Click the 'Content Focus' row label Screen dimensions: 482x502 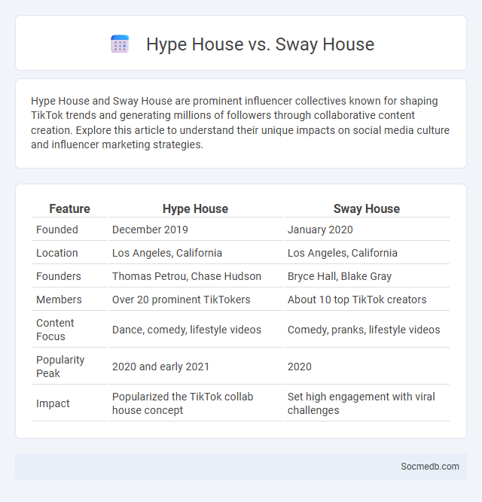tap(55, 330)
